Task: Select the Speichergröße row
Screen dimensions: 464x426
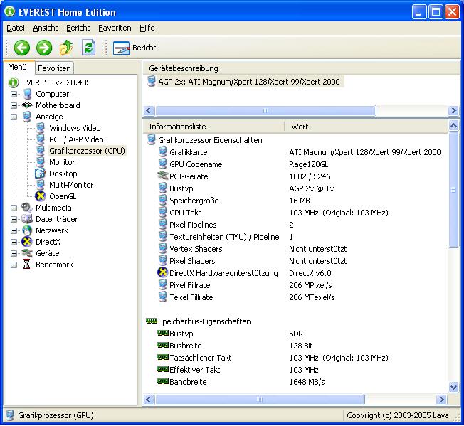Action: pos(233,201)
